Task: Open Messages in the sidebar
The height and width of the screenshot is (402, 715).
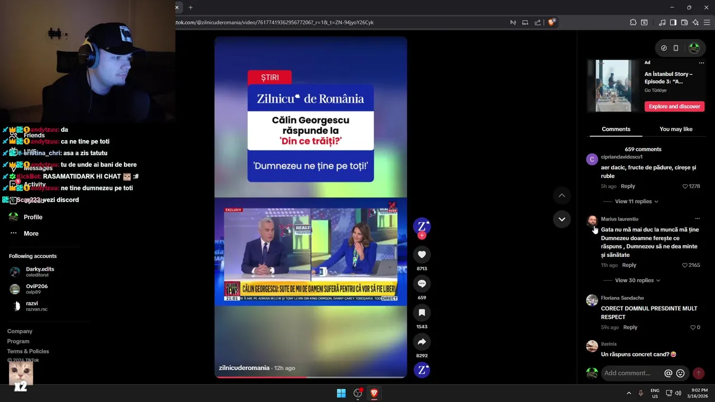Action: click(x=38, y=168)
